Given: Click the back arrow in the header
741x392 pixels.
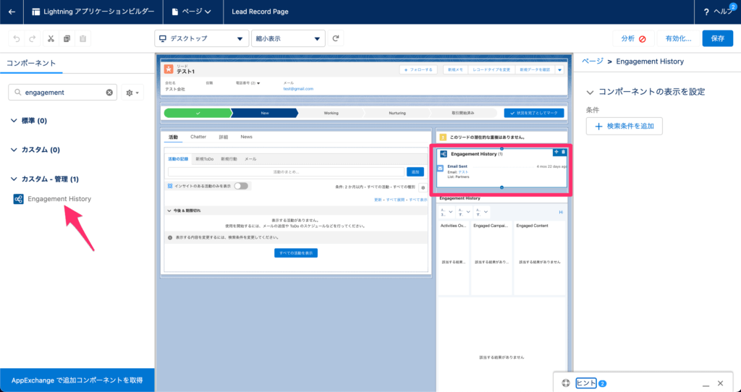Looking at the screenshot, I should (x=12, y=12).
